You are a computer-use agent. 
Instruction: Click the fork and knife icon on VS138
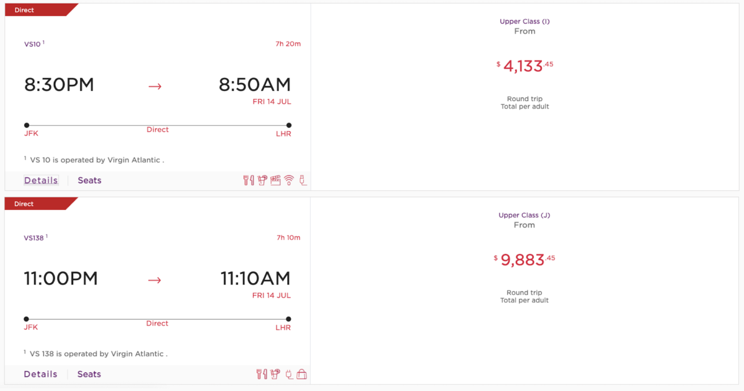(x=260, y=374)
